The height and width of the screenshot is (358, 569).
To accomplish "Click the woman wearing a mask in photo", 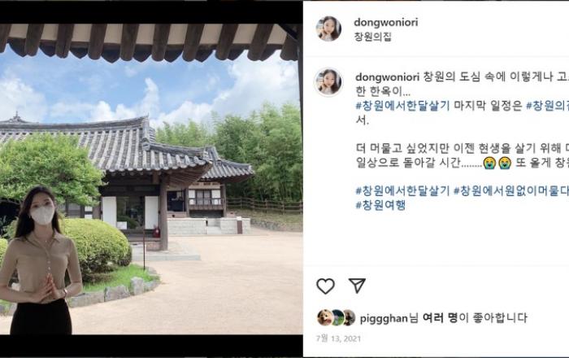I will (x=41, y=260).
